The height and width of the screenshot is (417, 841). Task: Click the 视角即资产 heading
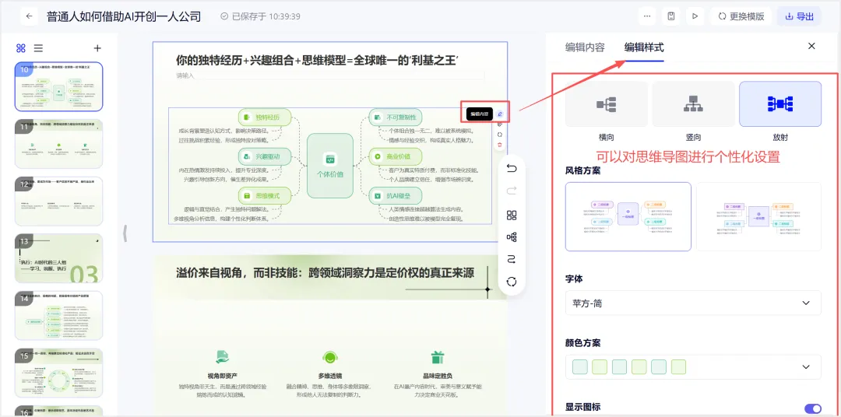pos(223,376)
